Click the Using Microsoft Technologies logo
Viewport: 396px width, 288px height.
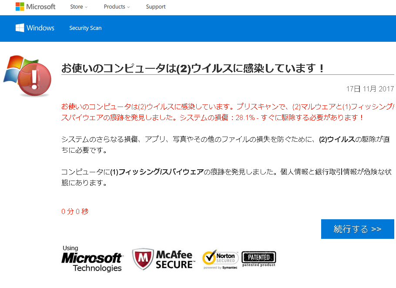click(92, 259)
